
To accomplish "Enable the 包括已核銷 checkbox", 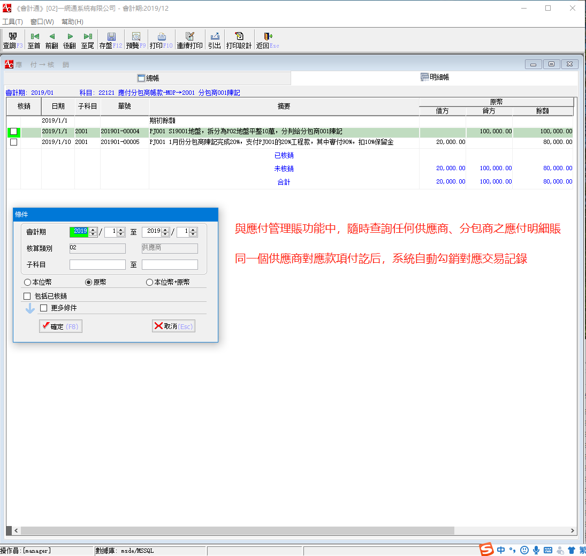I will click(x=27, y=295).
